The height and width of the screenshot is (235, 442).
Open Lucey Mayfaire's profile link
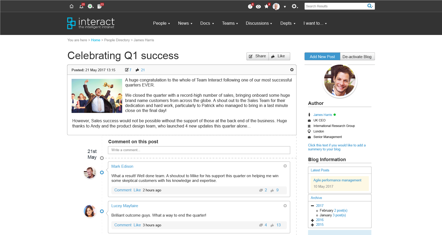coord(125,206)
